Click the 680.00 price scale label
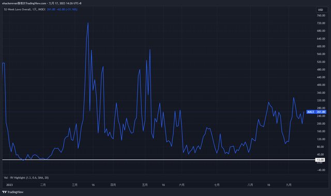The height and width of the screenshot is (196, 331). tap(321, 31)
